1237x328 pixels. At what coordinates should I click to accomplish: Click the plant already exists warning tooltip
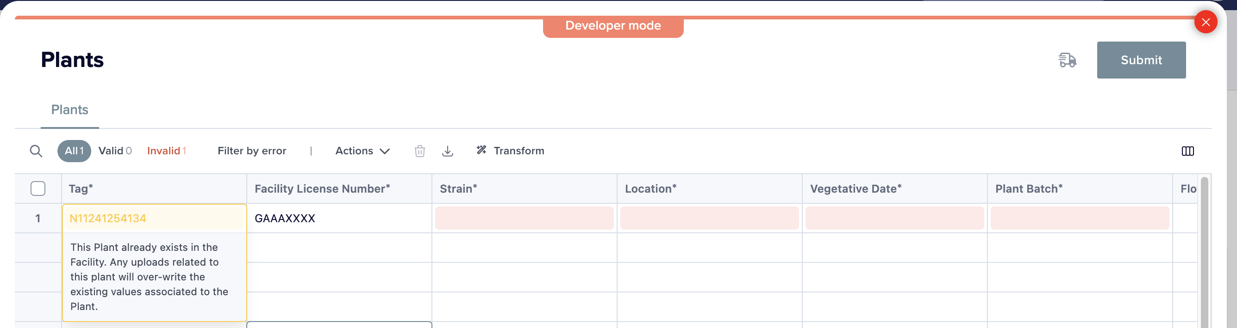(x=154, y=277)
